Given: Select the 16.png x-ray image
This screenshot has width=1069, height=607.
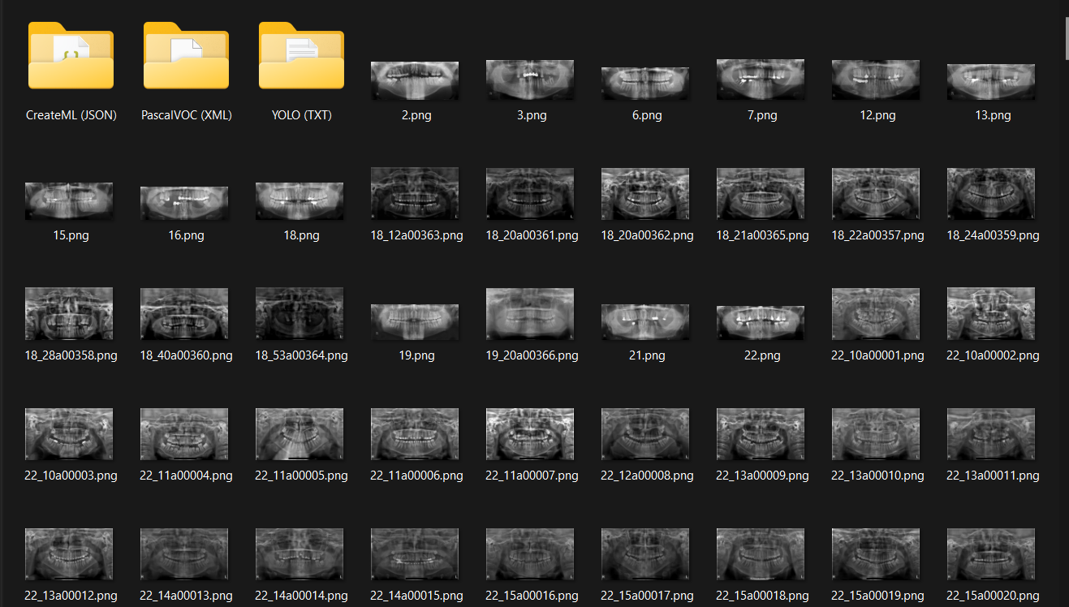Looking at the screenshot, I should coord(184,202).
